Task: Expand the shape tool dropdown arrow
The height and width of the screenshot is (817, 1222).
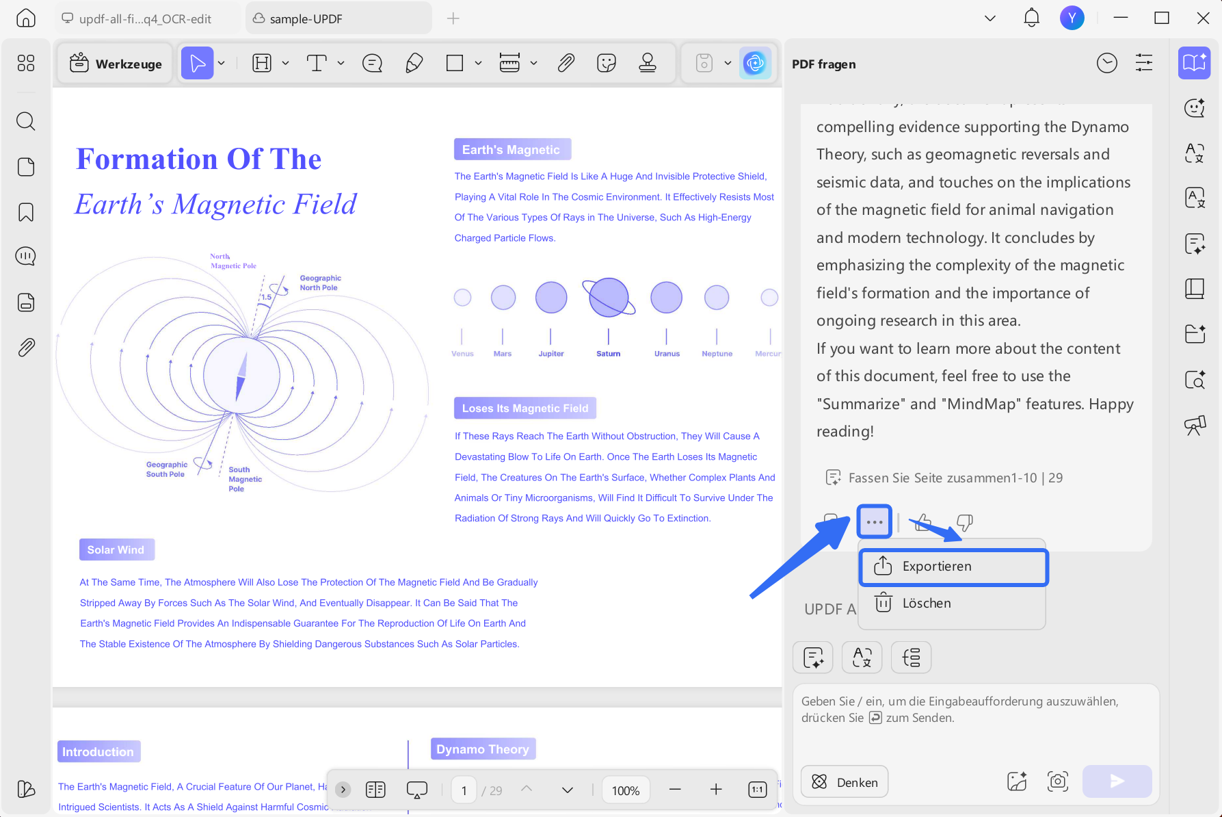Action: tap(478, 64)
